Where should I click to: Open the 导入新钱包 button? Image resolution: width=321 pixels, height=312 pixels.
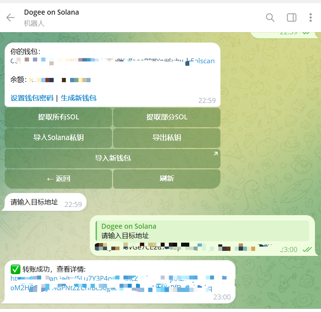113,158
